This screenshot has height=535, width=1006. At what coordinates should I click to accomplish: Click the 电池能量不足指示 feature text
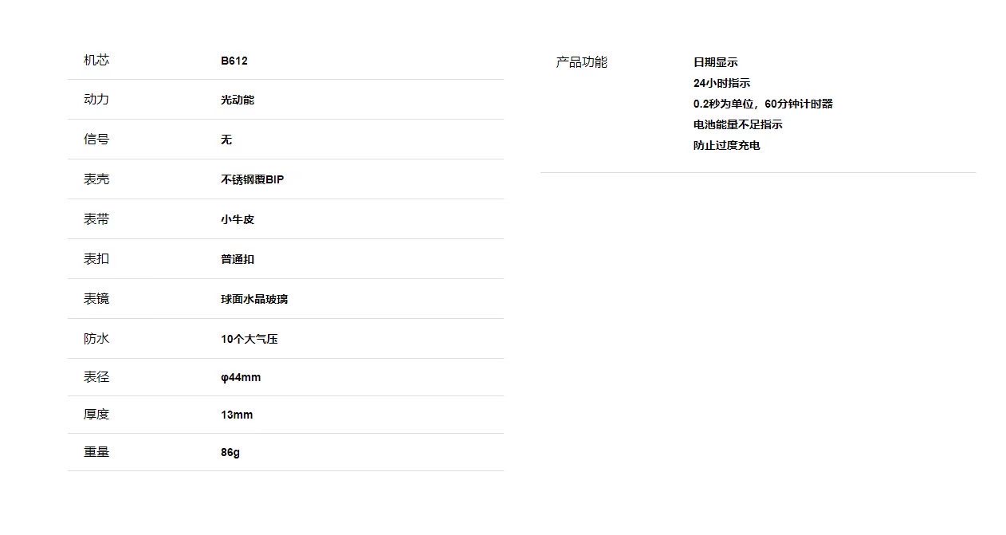(x=737, y=124)
